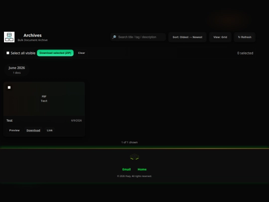
Task: Click the Archives logo icon
Action: (9, 37)
